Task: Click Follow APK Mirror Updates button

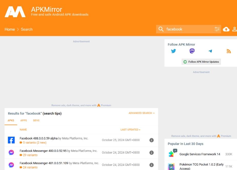Action: [x=201, y=62]
